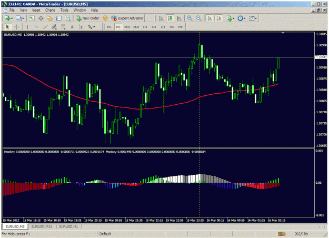Click the Profiles icon
The image size is (329, 238).
[18, 18]
